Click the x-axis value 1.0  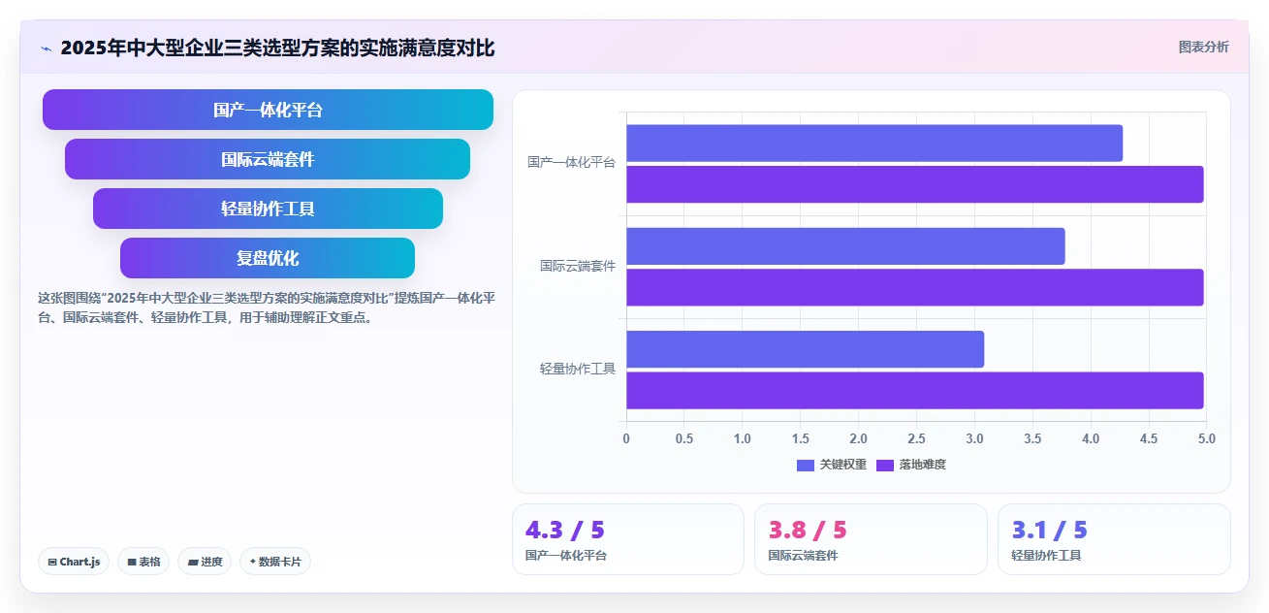[743, 439]
